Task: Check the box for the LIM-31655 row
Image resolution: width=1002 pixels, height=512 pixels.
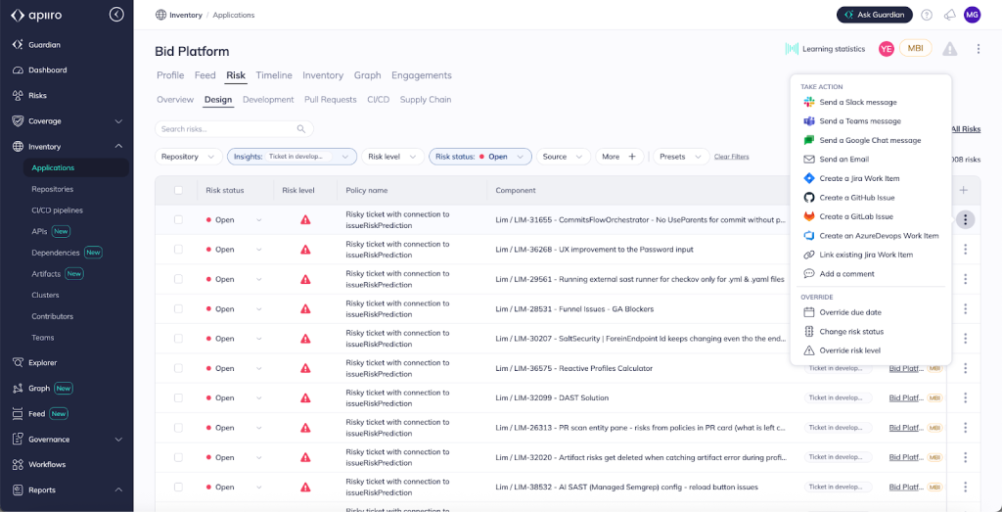Action: tap(178, 219)
